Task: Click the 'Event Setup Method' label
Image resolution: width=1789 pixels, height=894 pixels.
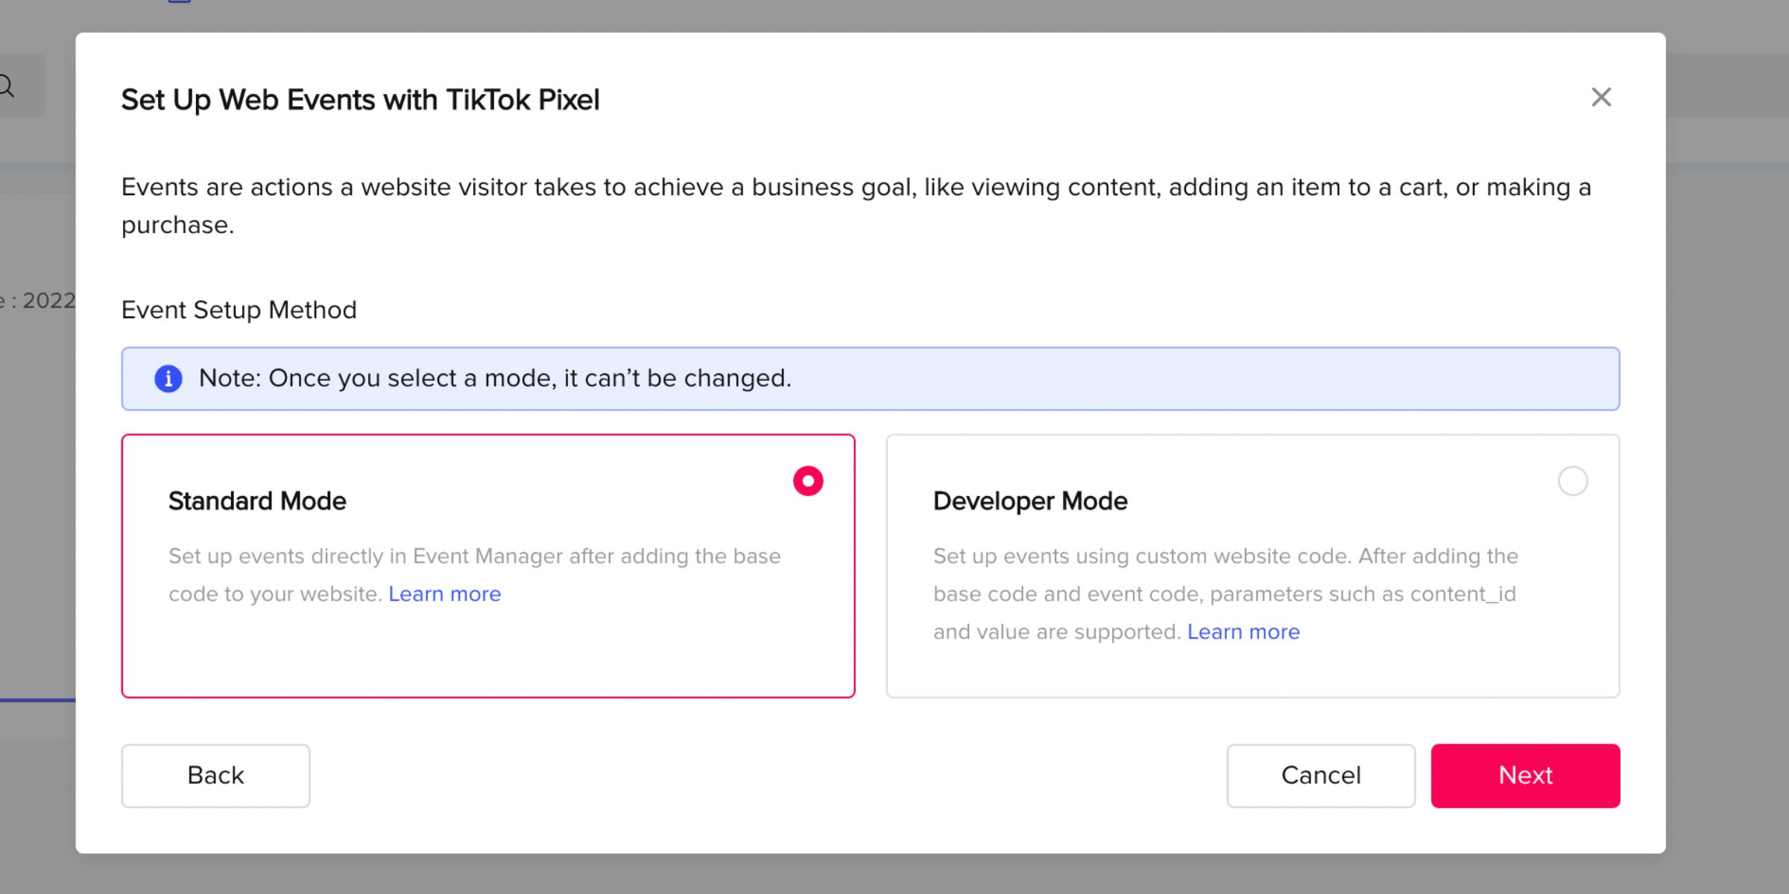Action: [239, 310]
